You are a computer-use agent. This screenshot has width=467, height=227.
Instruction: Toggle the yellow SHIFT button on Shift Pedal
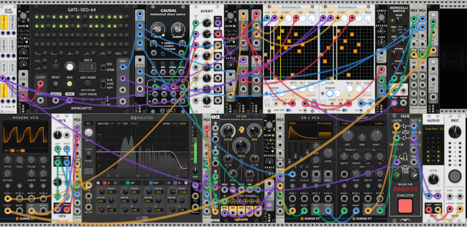tap(4, 22)
